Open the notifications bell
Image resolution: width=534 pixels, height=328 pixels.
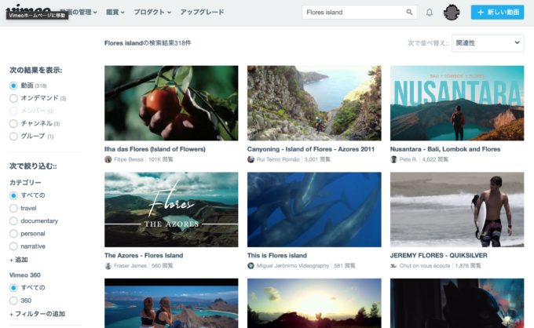pos(430,13)
